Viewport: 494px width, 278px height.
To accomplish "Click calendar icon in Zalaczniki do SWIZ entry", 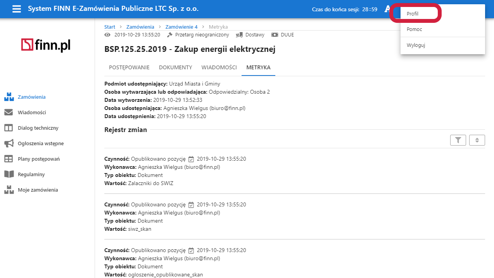I will coord(191,159).
